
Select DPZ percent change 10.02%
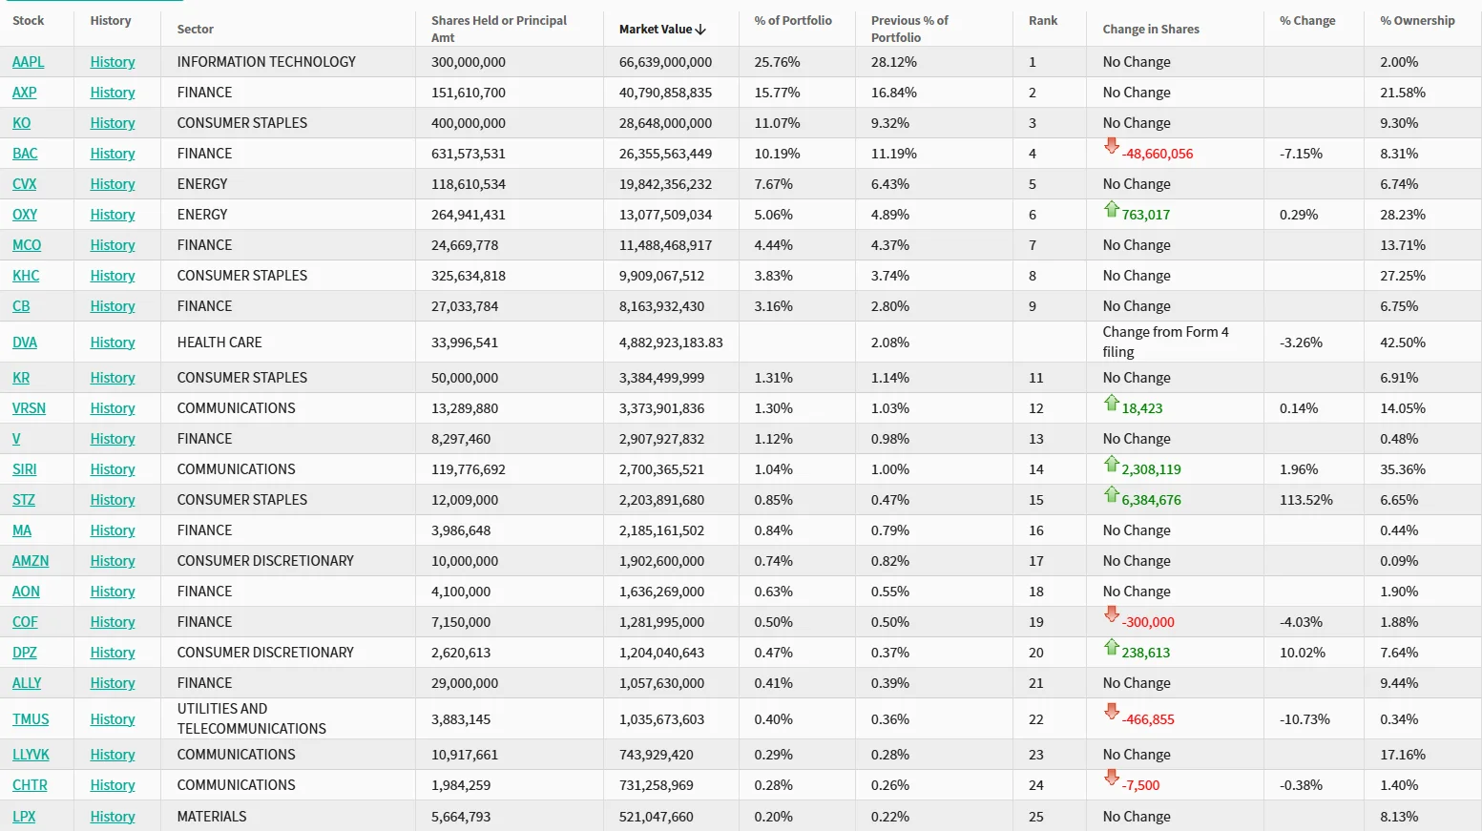[1303, 653]
